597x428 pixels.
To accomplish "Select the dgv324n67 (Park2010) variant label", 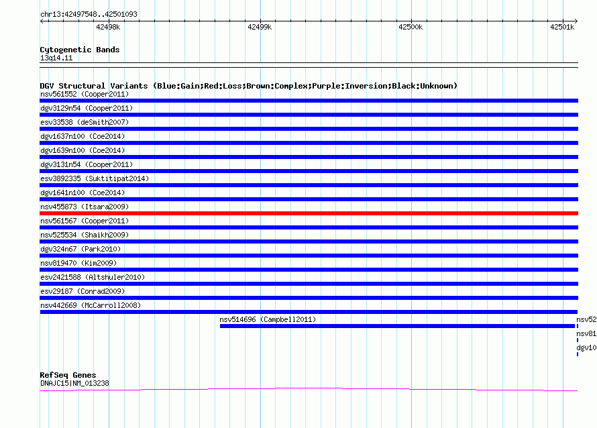I will [80, 250].
